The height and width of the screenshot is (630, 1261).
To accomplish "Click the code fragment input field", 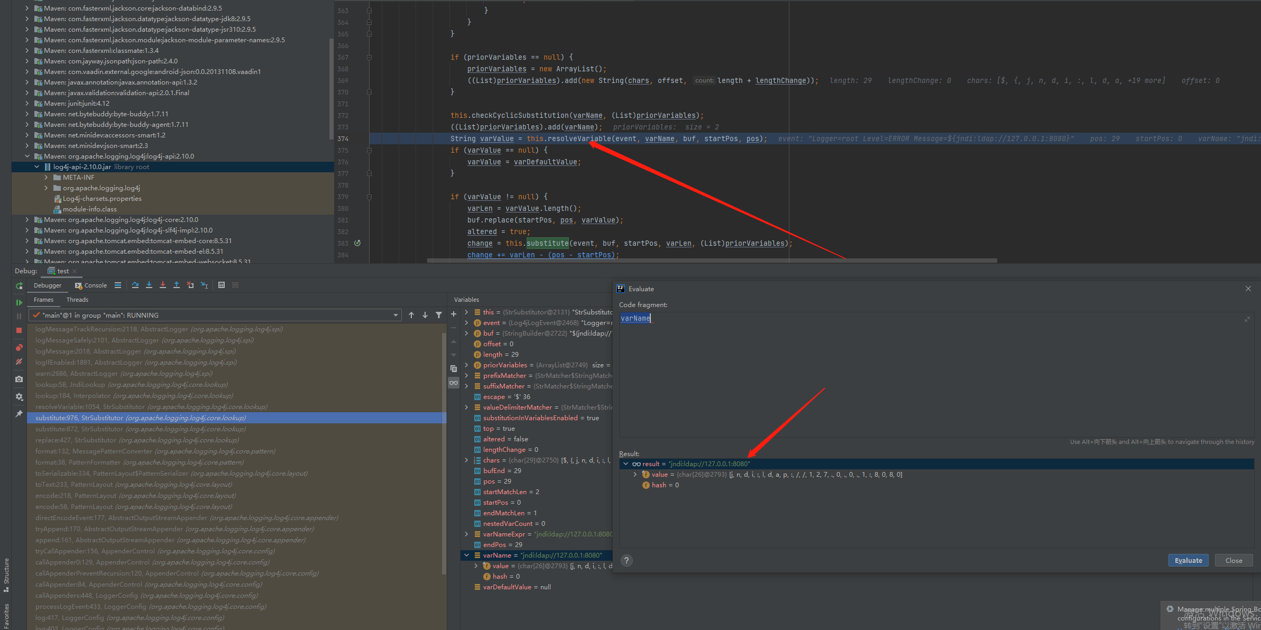I will (x=936, y=374).
